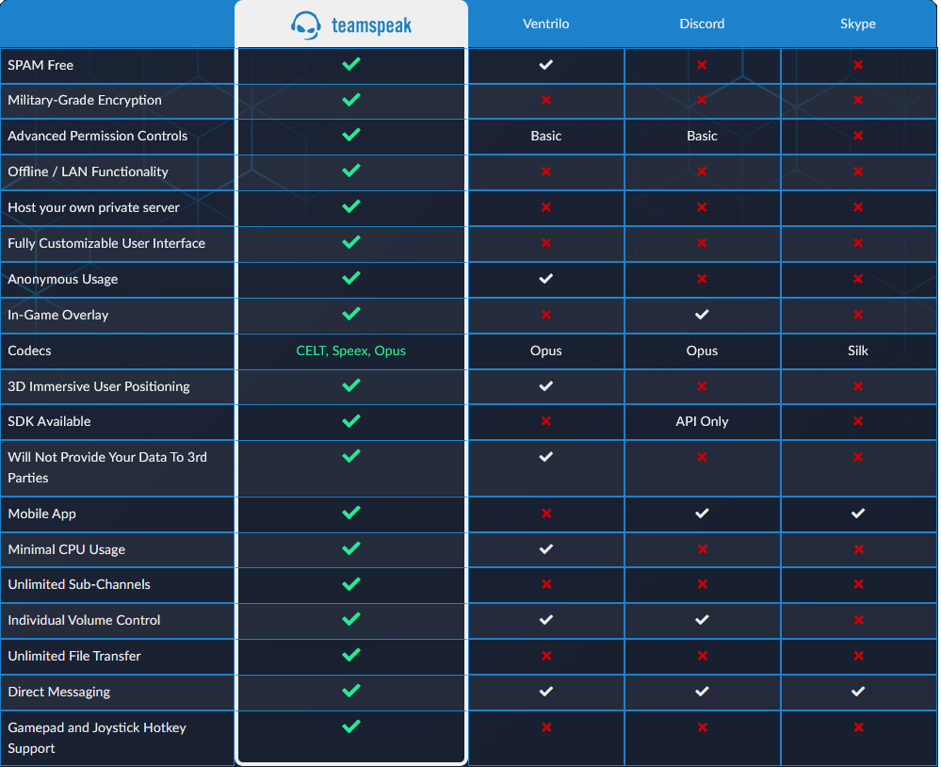Click 'In-Game Overlay' row label
Image resolution: width=941 pixels, height=767 pixels.
pyautogui.click(x=58, y=315)
